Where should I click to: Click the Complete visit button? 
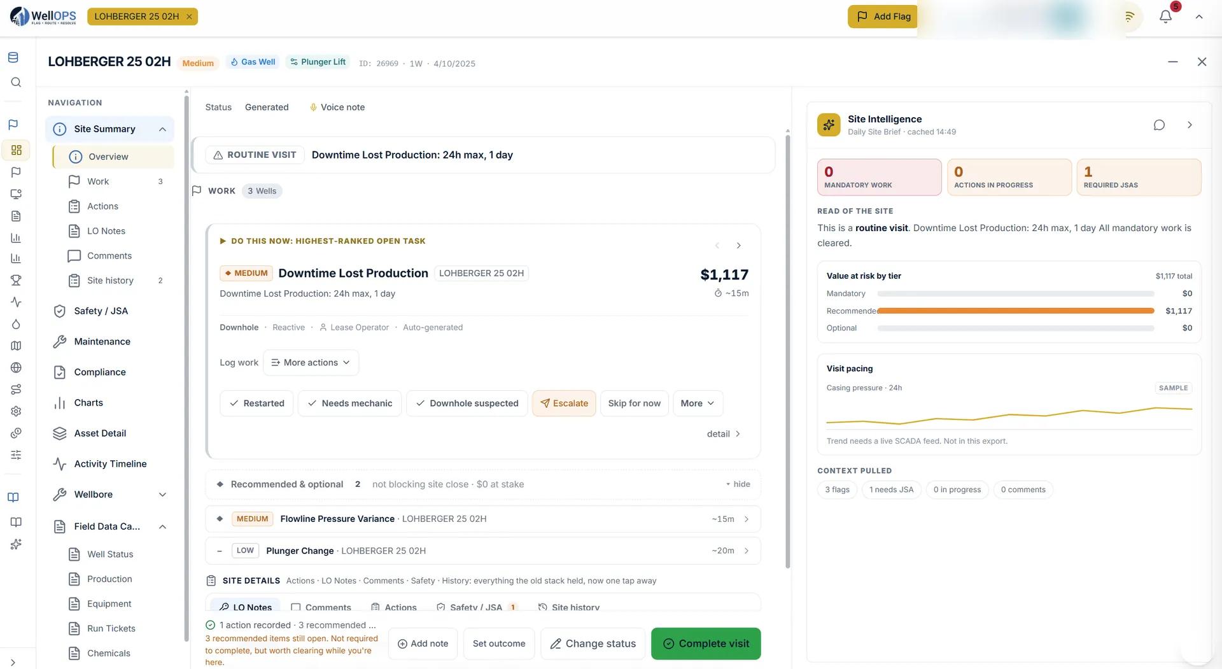[x=706, y=644]
